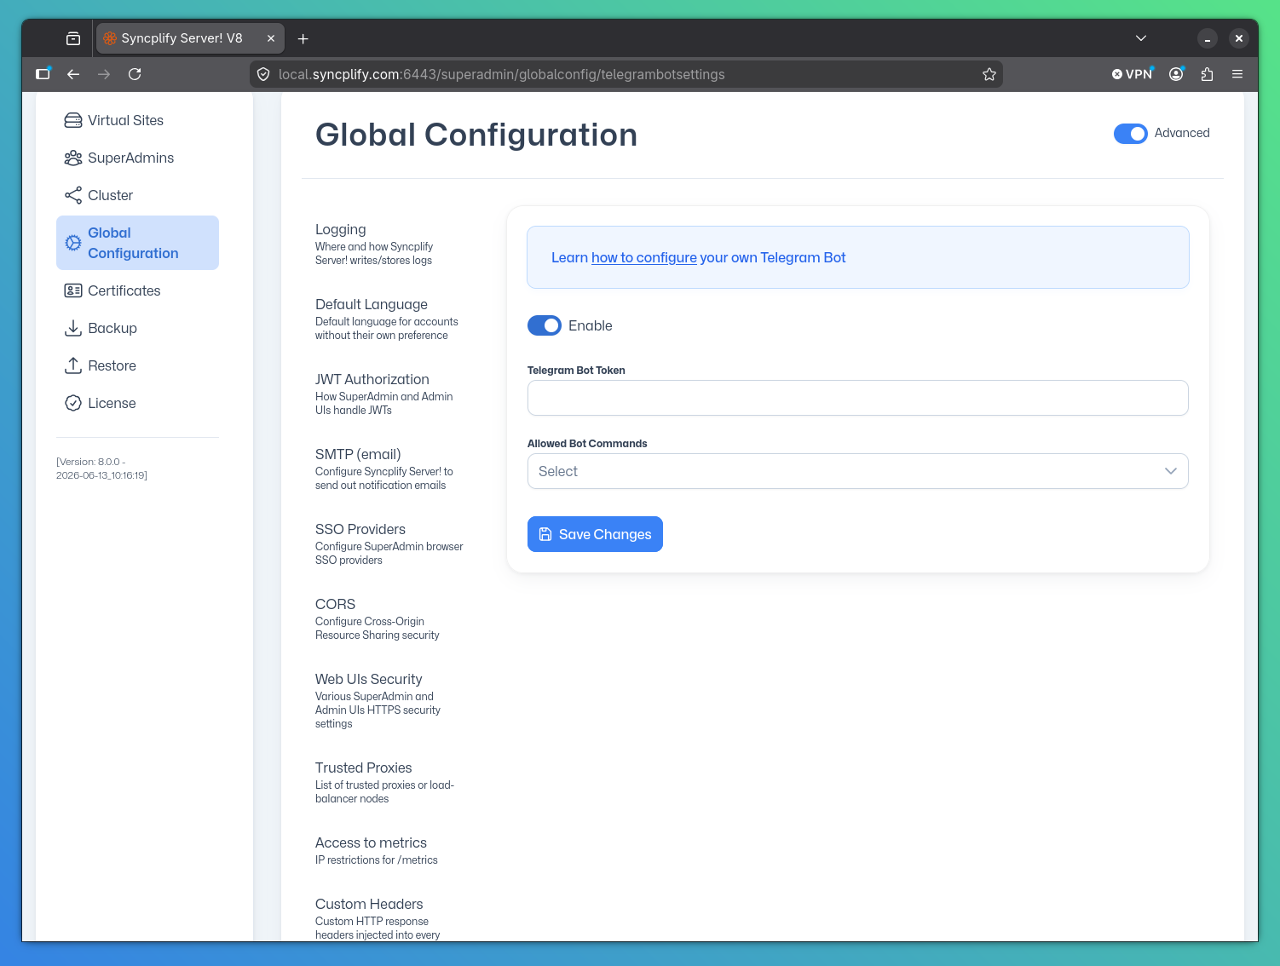
Task: Follow the 'how to configure' link
Action: coord(644,257)
